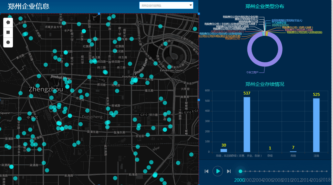
Task: Click the 郑州企业信息 page title
Action: point(29,6)
